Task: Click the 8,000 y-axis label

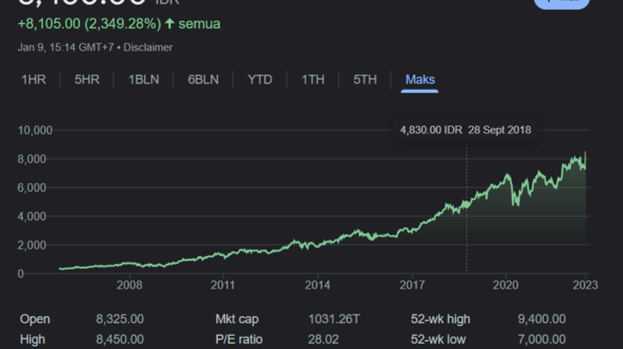Action: (x=32, y=159)
